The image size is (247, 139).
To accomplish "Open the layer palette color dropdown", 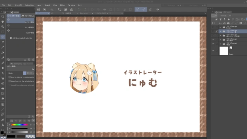I will pos(214,15).
